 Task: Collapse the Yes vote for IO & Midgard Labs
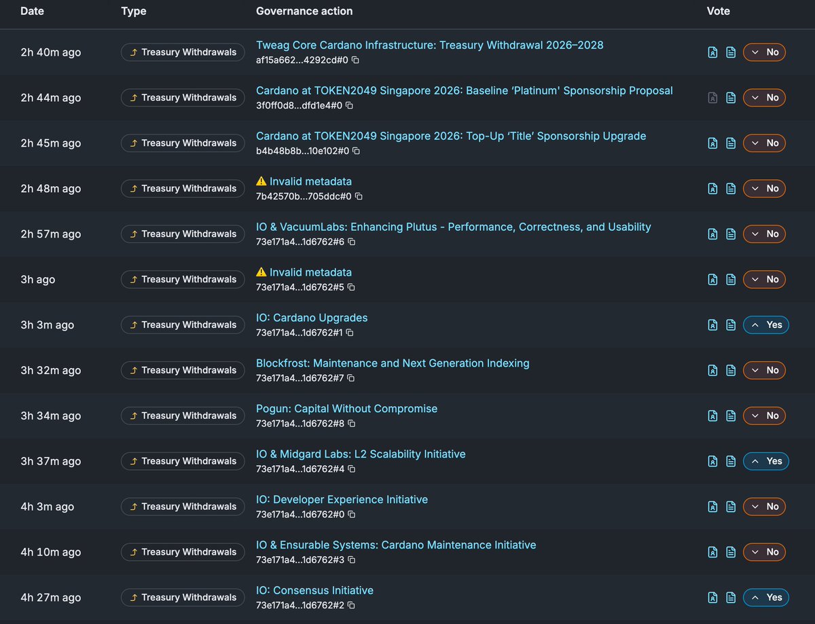tap(766, 462)
